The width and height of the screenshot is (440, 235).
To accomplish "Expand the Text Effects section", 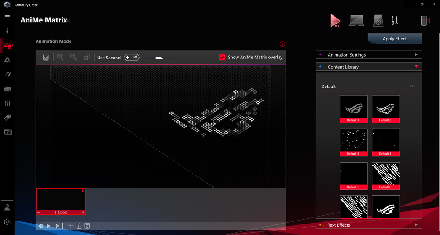I will click(x=369, y=225).
